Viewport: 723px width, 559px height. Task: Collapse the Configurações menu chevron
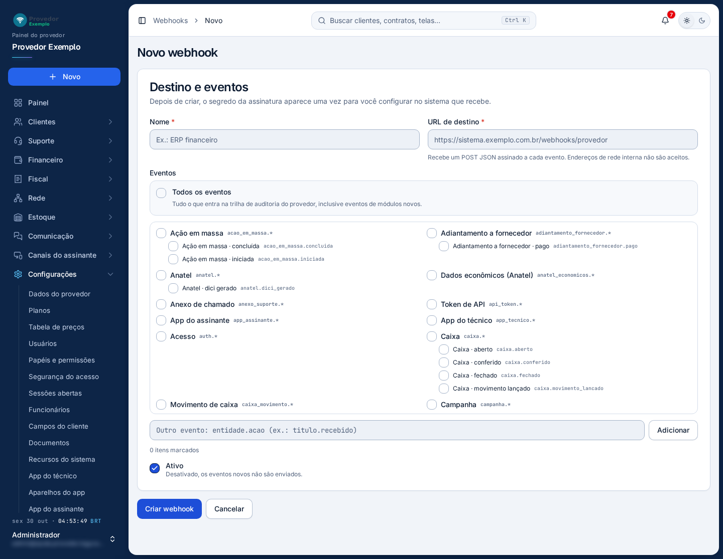click(110, 274)
